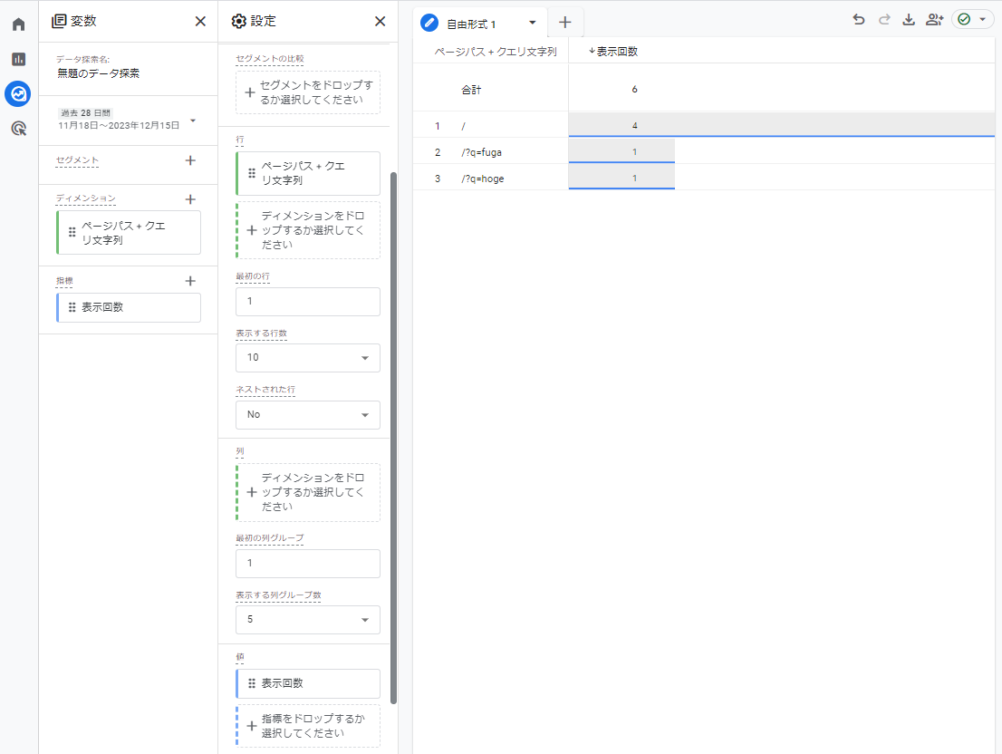Click the 設定 gear icon
Screen dimensions: 1002x754
click(238, 21)
